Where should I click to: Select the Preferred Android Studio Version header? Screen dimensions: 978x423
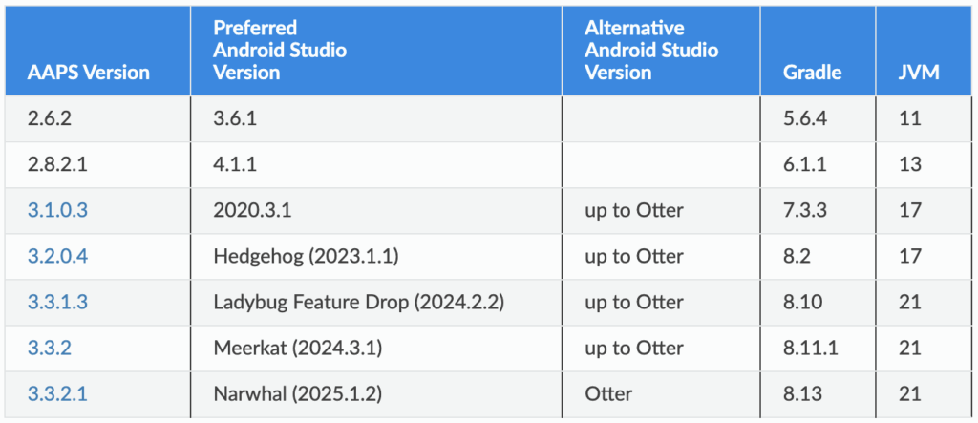[279, 50]
